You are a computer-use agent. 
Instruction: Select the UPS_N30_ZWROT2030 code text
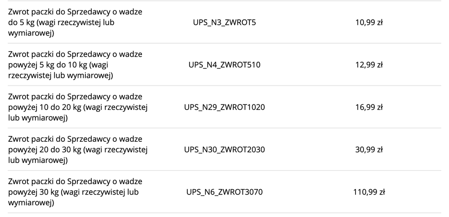point(224,149)
